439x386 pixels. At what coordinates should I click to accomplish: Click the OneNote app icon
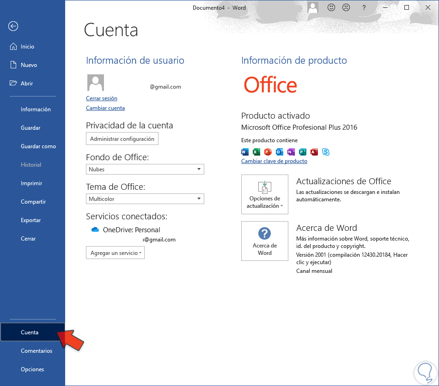coord(291,152)
